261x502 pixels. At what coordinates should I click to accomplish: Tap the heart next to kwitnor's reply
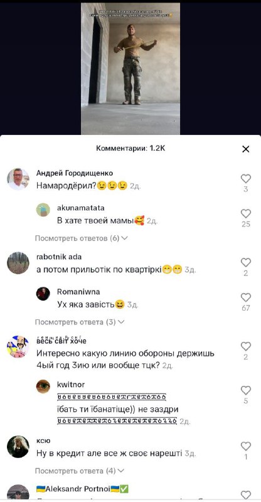(x=245, y=390)
